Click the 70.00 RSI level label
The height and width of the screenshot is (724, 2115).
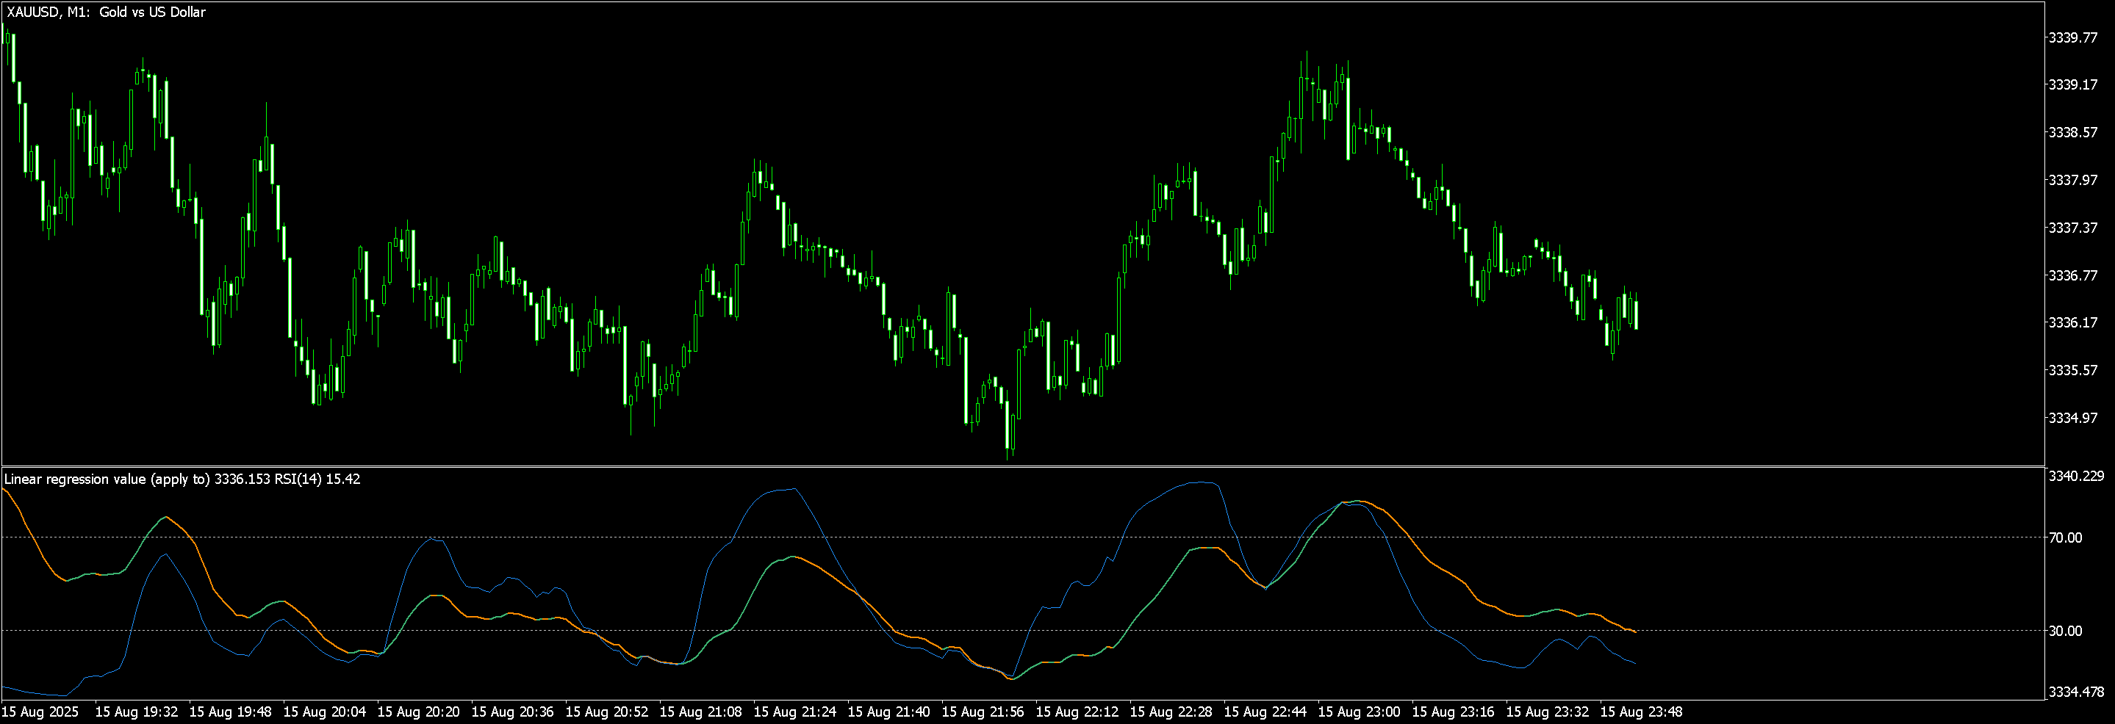(2066, 538)
